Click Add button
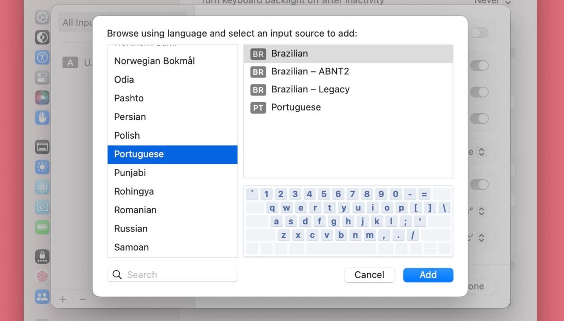564x321 pixels. [x=428, y=275]
